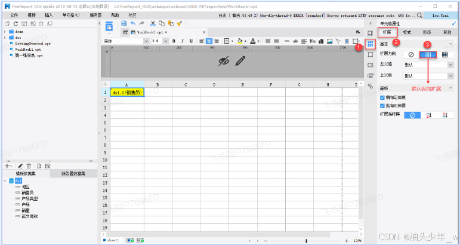Open the 插入 menu
Image resolution: width=460 pixels, height=245 pixels.
tap(49, 15)
